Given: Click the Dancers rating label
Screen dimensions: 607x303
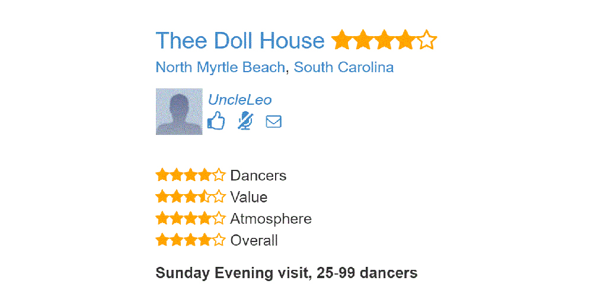Looking at the screenshot, I should (x=258, y=175).
